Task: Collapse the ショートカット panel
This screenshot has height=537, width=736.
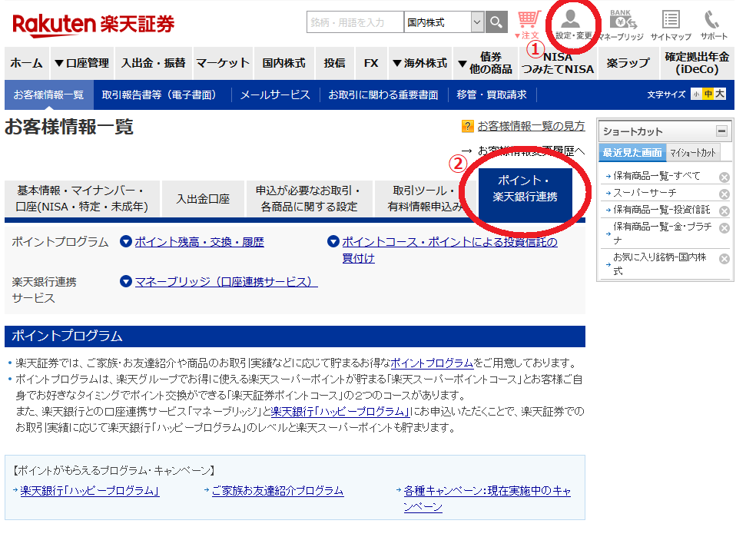Action: click(x=721, y=131)
